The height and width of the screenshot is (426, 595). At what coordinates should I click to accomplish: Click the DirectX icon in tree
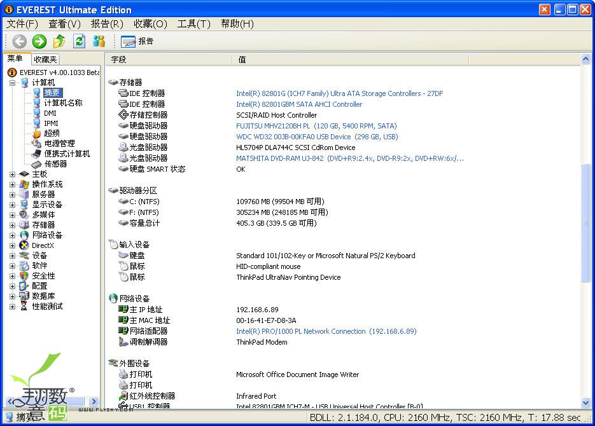(x=24, y=245)
